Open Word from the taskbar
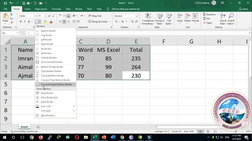The width and height of the screenshot is (252, 141). 113,137
